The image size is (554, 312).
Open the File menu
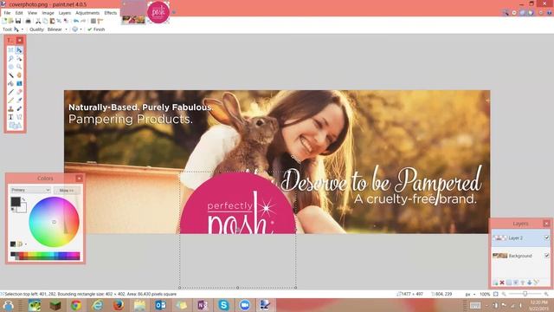[7, 13]
